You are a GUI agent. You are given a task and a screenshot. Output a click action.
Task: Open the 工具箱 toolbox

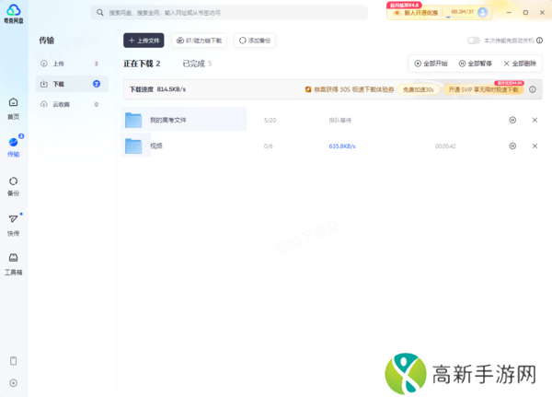click(x=13, y=263)
